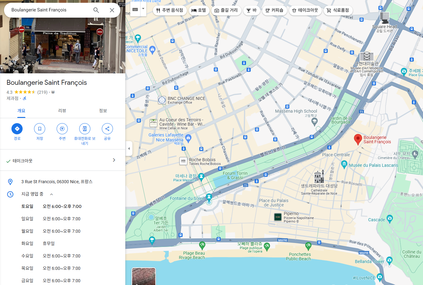Select the Ponchettes Public Beach marker

pos(308,246)
